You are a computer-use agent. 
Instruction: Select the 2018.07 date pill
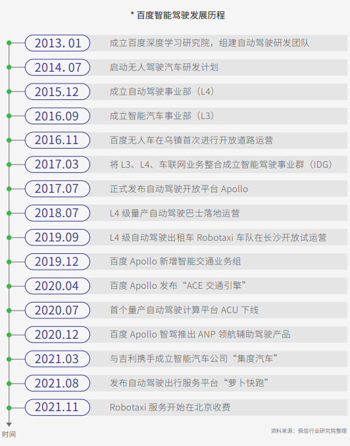[x=57, y=213]
